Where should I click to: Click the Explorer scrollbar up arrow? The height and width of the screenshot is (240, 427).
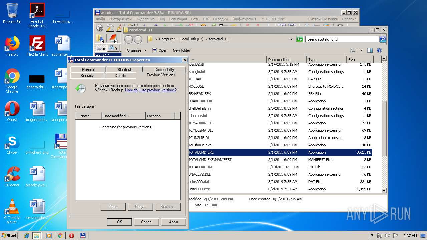(384, 59)
